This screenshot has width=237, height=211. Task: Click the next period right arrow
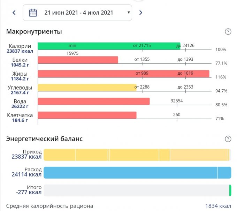(x=141, y=13)
